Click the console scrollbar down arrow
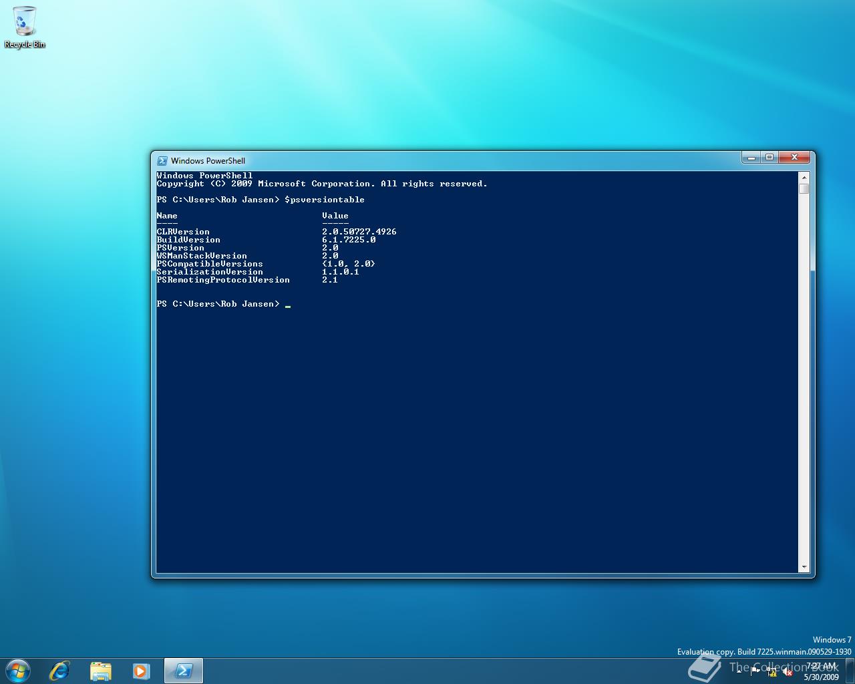 point(804,567)
